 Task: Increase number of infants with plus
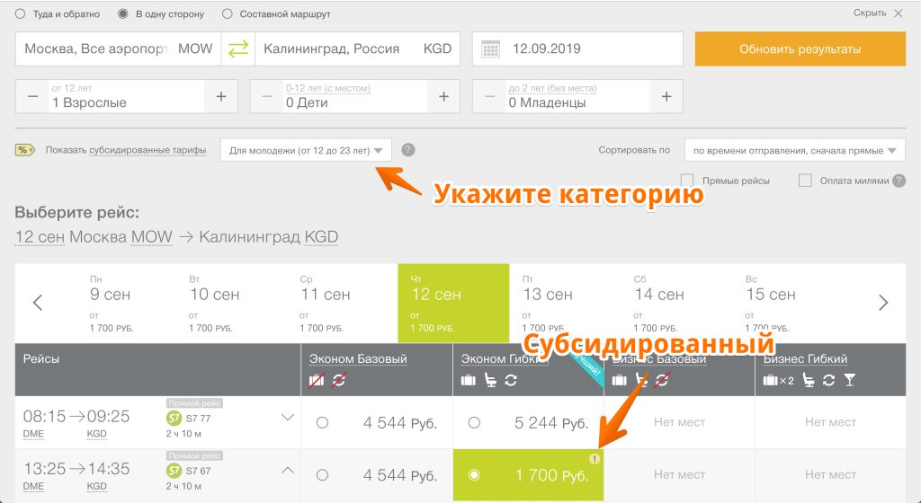(666, 96)
